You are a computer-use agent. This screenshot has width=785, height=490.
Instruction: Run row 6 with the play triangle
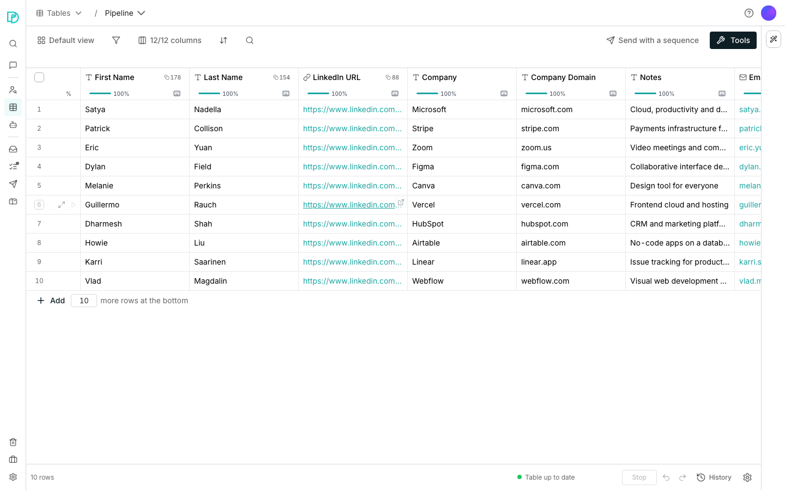point(74,205)
